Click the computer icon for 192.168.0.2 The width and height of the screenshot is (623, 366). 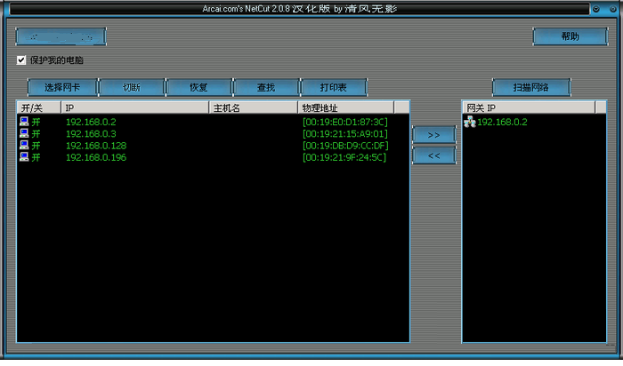point(24,122)
